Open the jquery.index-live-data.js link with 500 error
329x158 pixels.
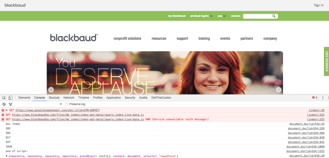click(78, 119)
